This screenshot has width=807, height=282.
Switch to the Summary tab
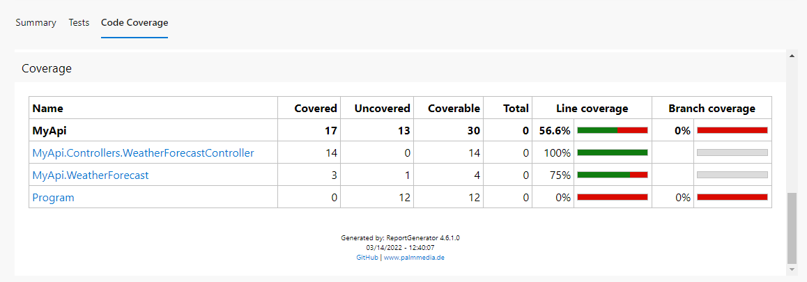click(x=36, y=22)
